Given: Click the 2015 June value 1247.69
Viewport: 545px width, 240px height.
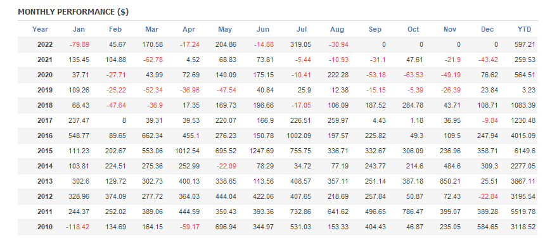Looking at the screenshot, I should (261, 151).
